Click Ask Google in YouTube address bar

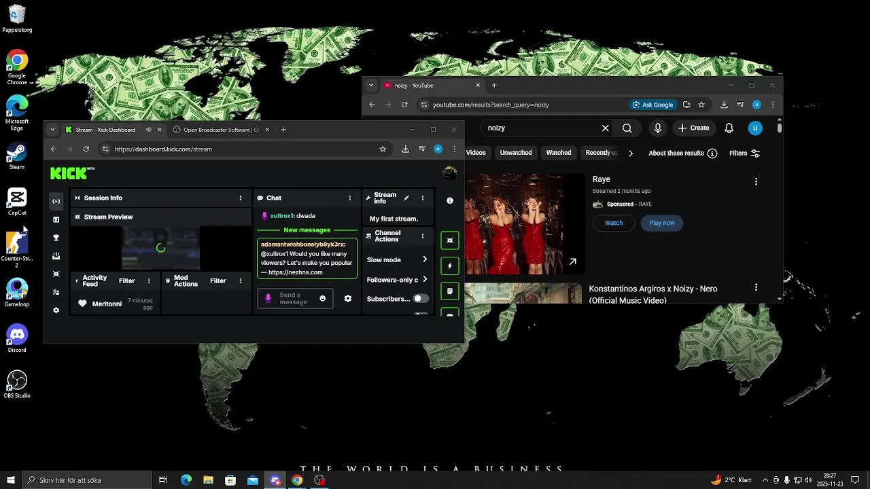pos(652,105)
